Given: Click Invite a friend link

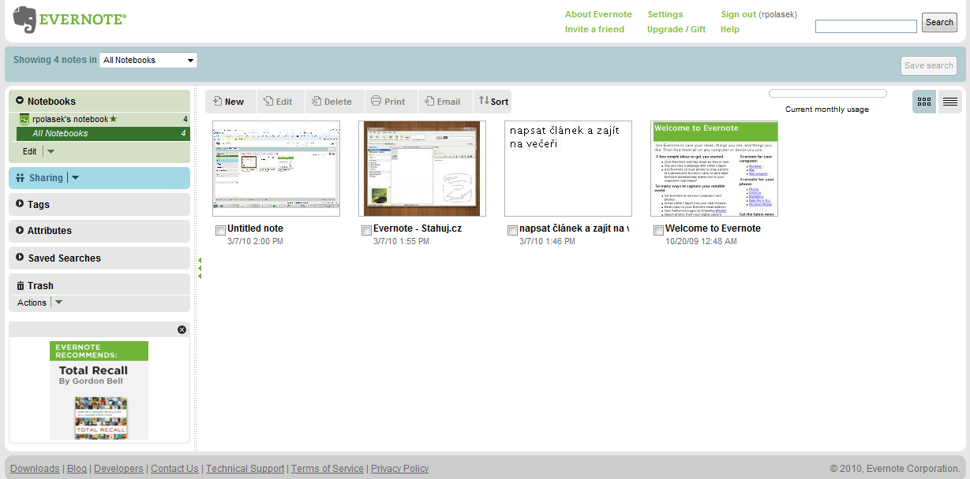Looking at the screenshot, I should (x=594, y=29).
